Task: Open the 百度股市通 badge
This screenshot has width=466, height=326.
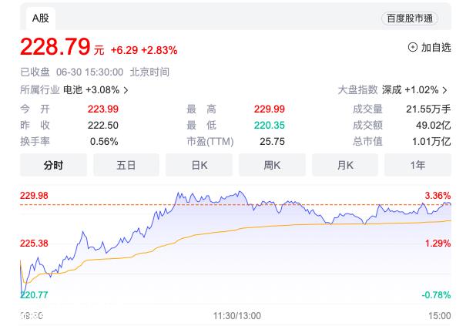Action: 410,18
